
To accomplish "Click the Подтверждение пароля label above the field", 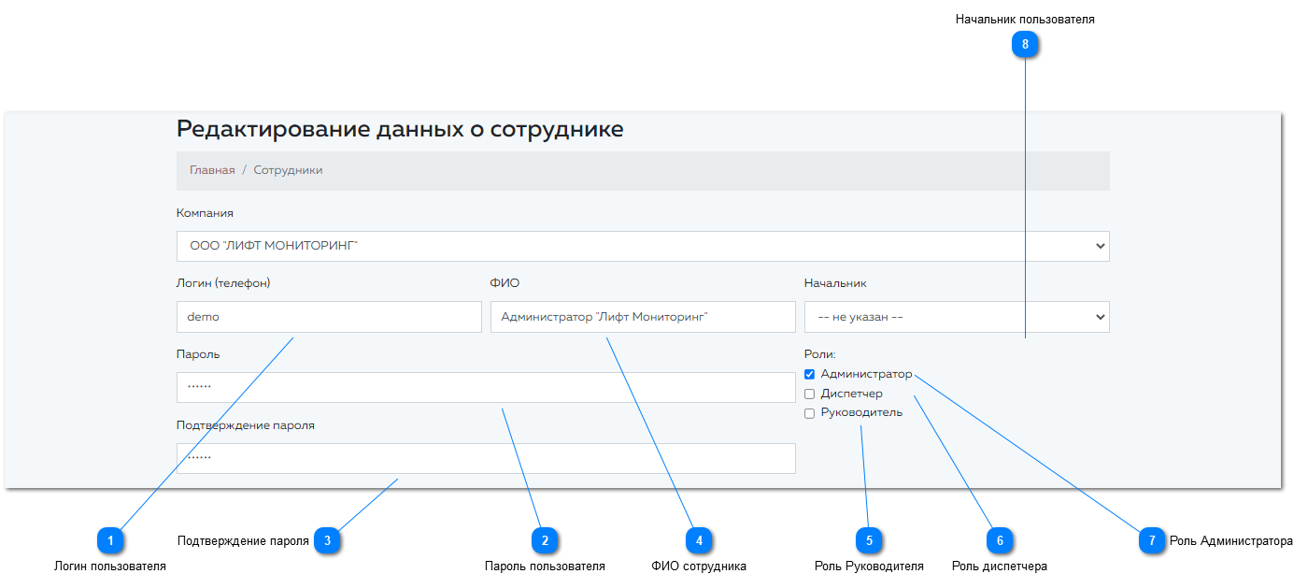I will [x=246, y=425].
